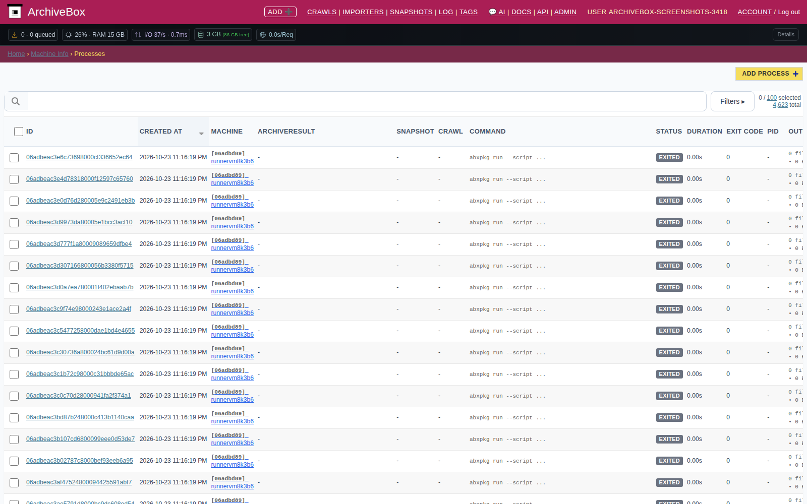Click the green plus icon in ADD button
Viewport: 807px width, 504px height.
289,12
